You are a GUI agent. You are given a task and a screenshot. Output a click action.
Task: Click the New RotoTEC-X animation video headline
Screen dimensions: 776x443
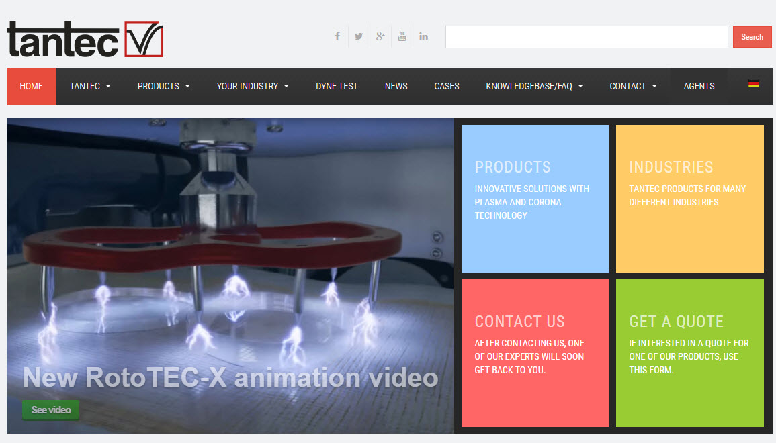(230, 378)
